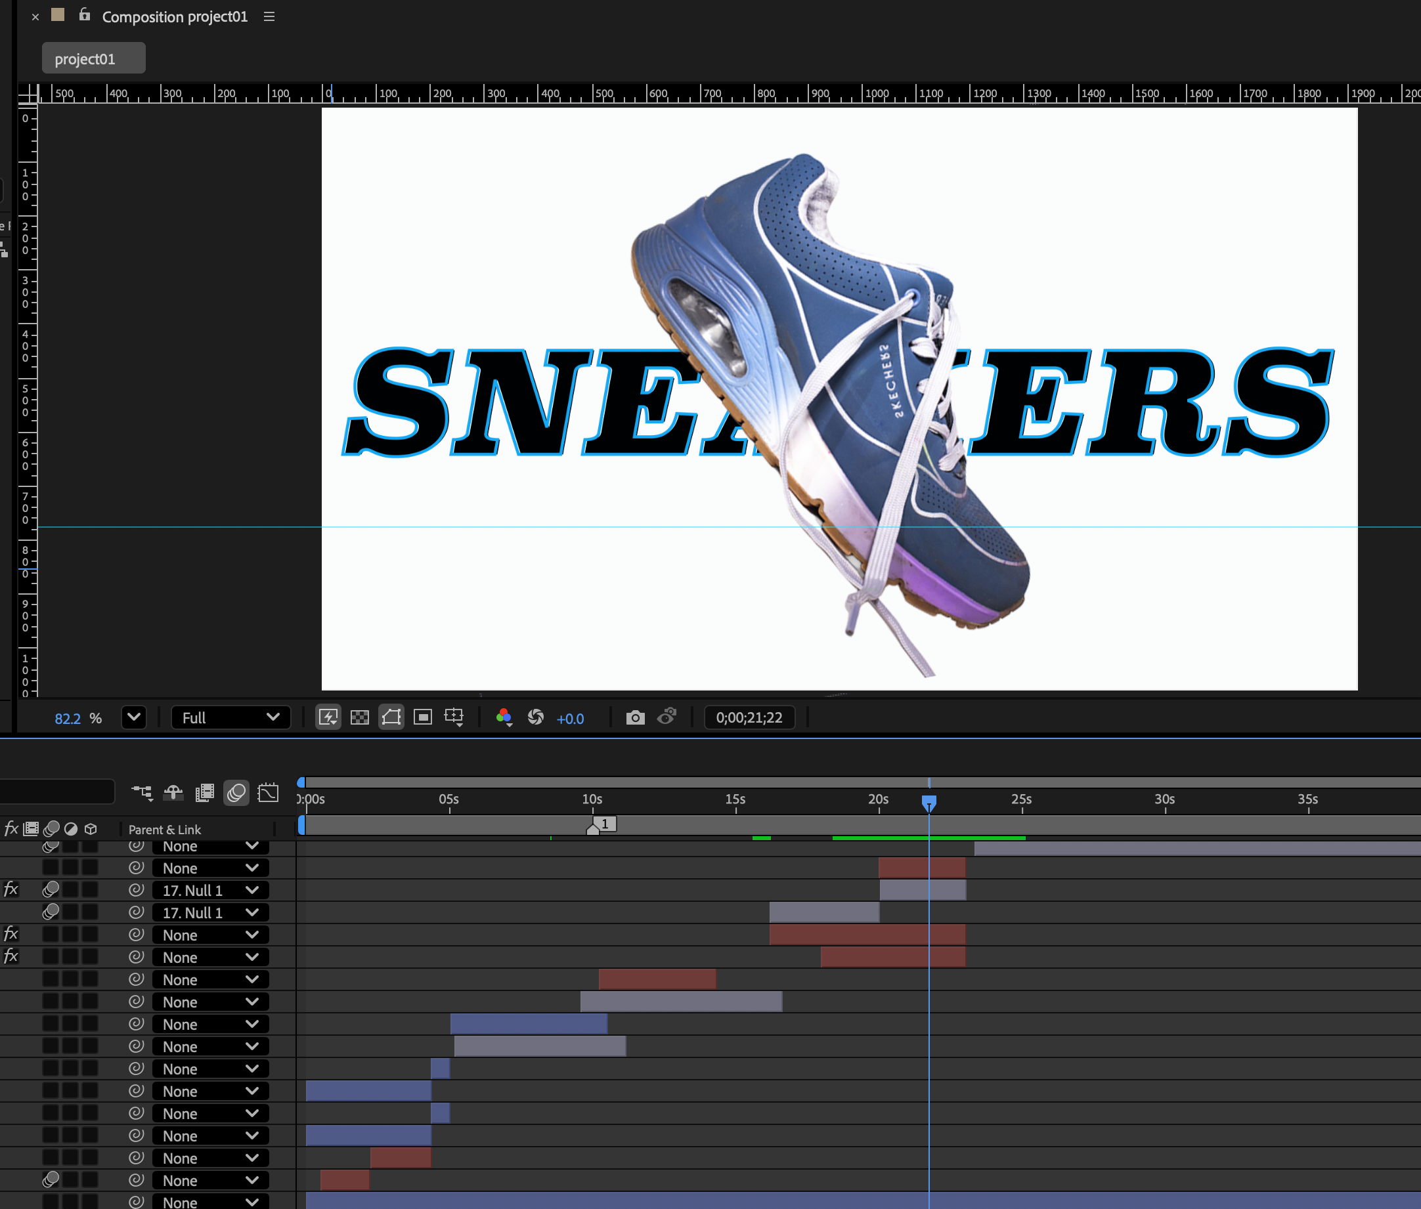Click the Parent & Link column header
Screen dimensions: 1421x1209
coord(165,830)
